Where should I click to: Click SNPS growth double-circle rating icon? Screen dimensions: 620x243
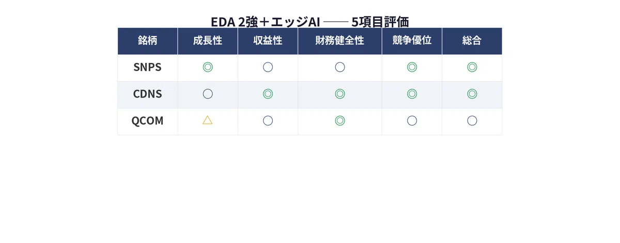(208, 67)
